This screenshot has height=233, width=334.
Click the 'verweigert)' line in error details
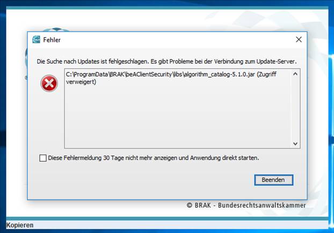81,82
